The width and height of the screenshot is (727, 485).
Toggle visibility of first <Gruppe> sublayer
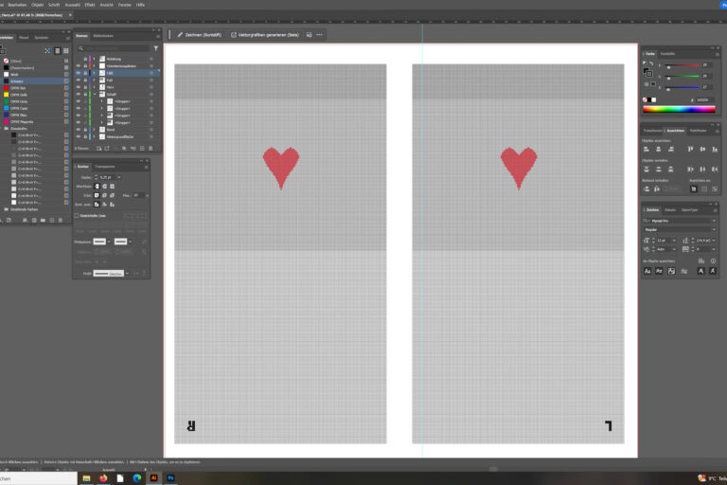78,101
